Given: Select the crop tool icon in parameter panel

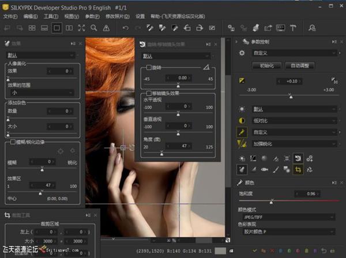Looking at the screenshot, I should [x=299, y=169].
